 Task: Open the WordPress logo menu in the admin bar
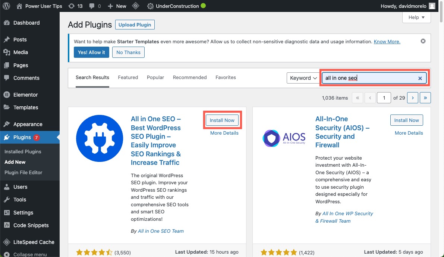(6, 6)
